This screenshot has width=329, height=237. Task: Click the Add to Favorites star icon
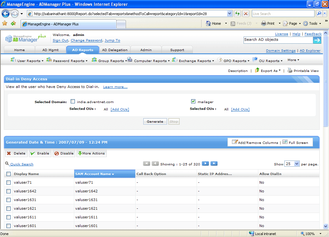click(13, 23)
